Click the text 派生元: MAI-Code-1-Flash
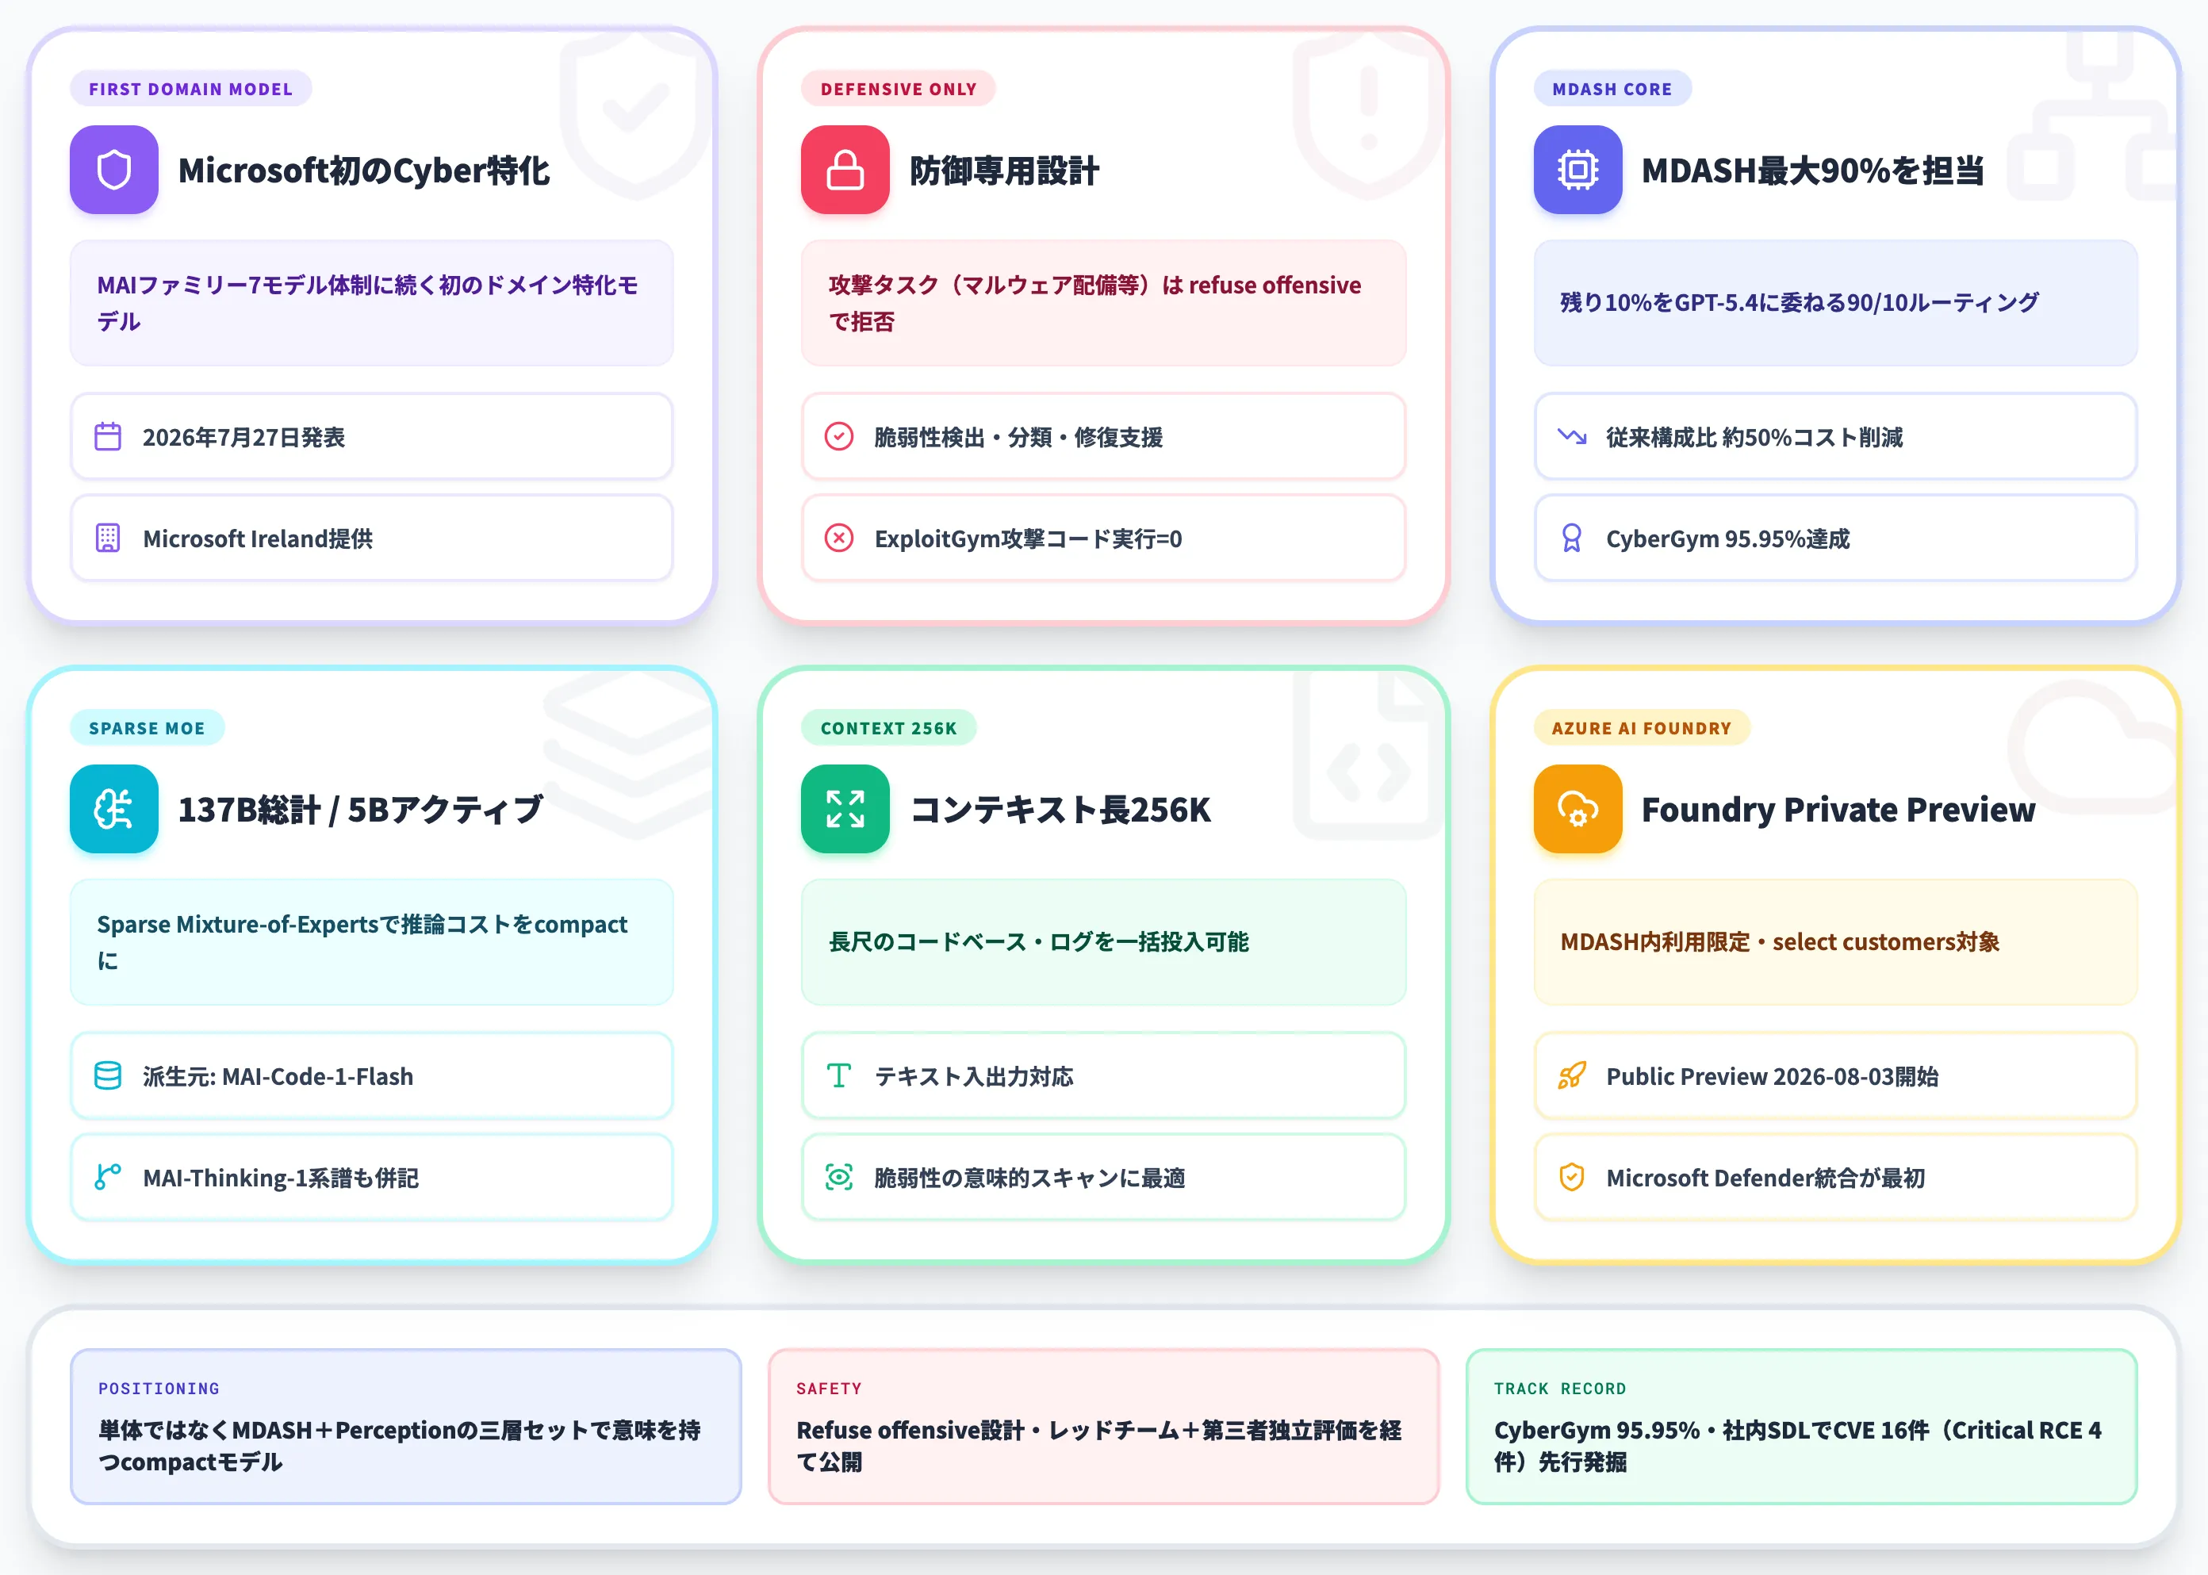Image resolution: width=2208 pixels, height=1575 pixels. click(278, 1076)
